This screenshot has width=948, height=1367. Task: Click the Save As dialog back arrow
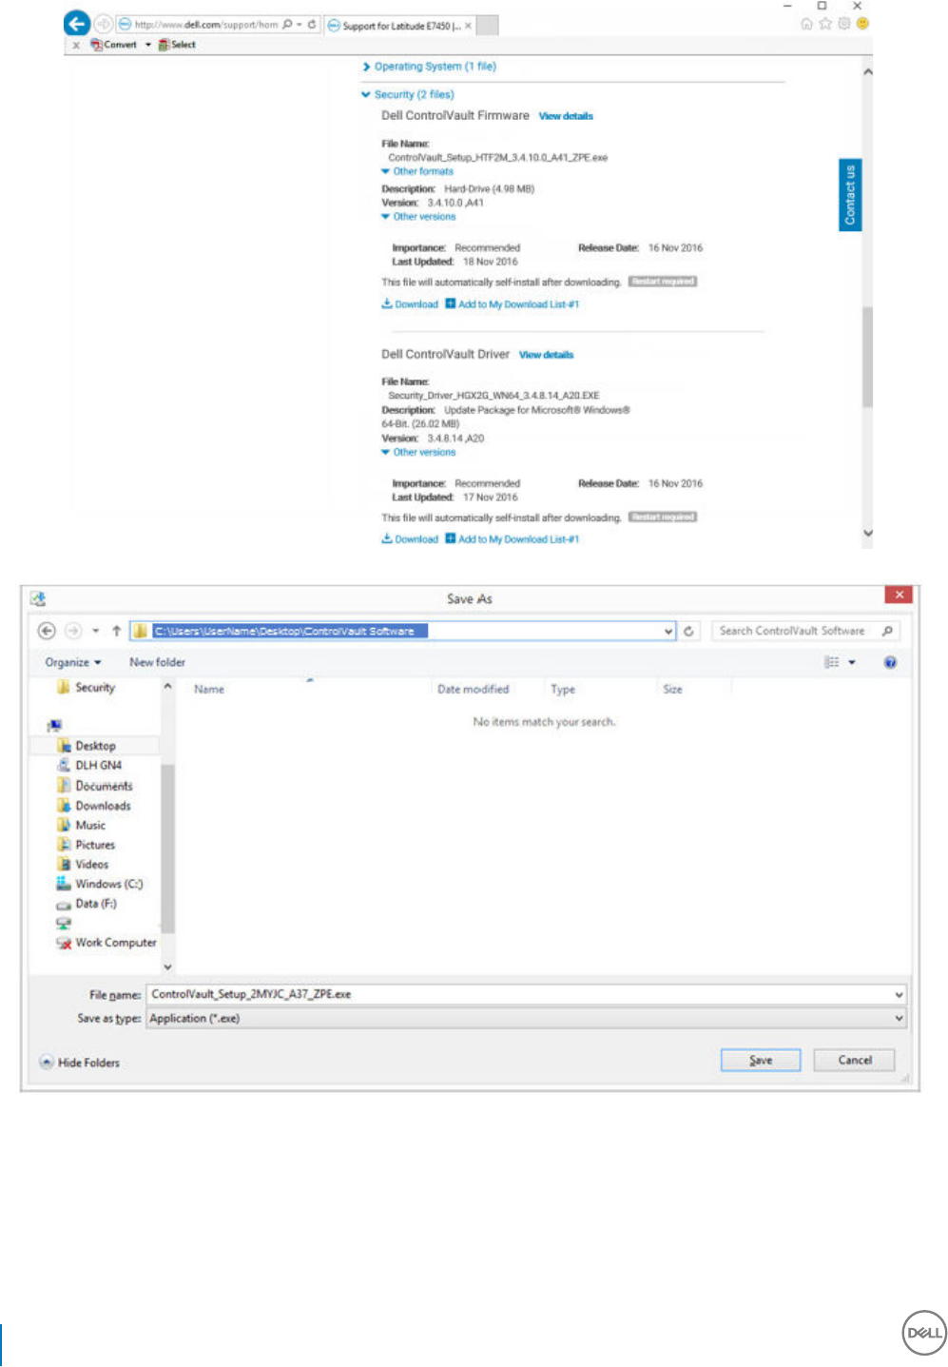click(47, 631)
